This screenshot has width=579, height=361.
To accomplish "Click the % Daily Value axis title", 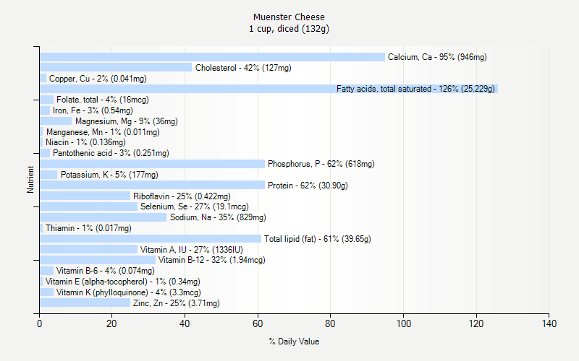I will (294, 342).
